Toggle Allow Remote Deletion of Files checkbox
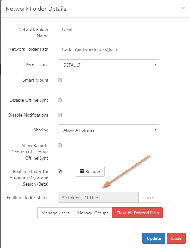 click(60, 145)
